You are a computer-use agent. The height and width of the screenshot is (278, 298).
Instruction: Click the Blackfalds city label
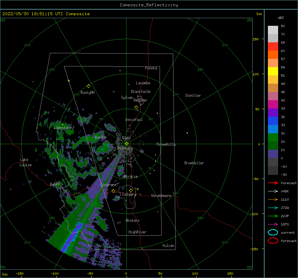click(x=141, y=92)
